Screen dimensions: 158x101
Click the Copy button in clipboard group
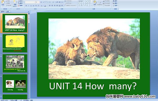(8, 3)
